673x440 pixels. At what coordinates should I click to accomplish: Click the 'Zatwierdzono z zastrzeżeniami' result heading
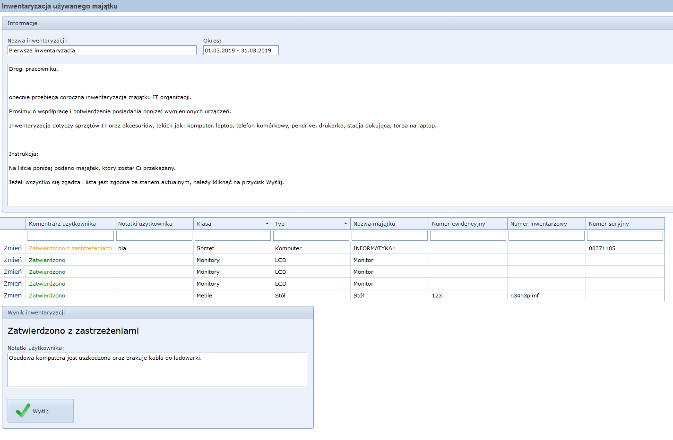click(x=73, y=331)
